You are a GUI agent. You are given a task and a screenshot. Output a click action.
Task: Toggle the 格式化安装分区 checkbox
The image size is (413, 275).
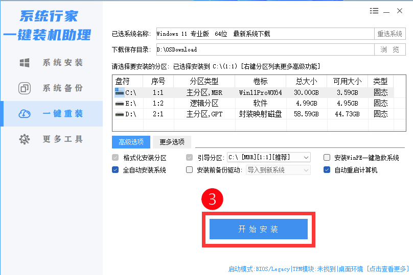pos(115,158)
